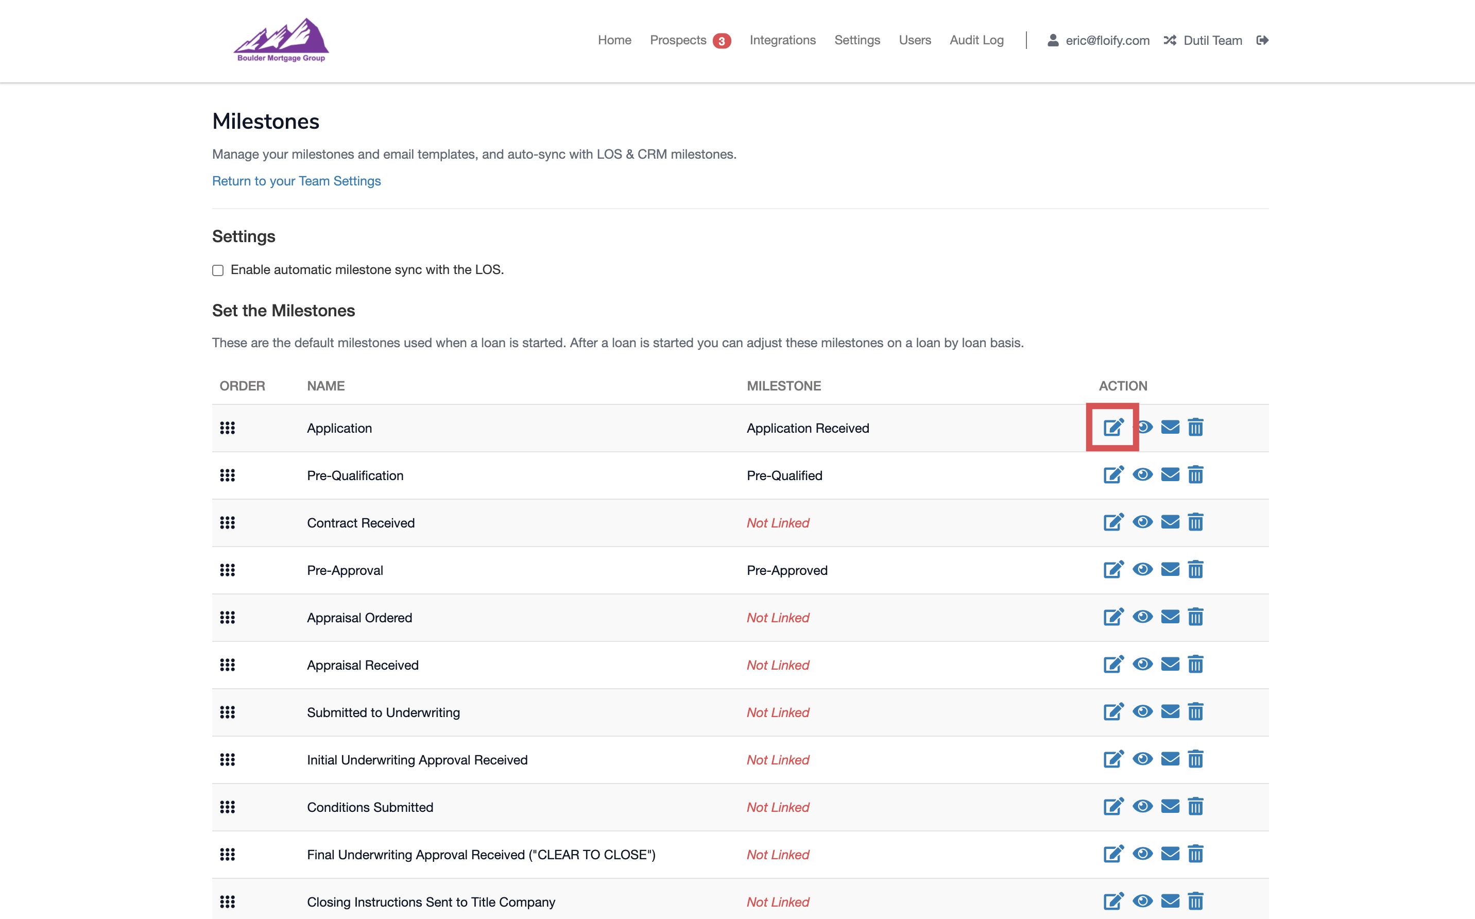Delete the Pre-Qualification milestone
The height and width of the screenshot is (919, 1475).
[x=1195, y=474]
